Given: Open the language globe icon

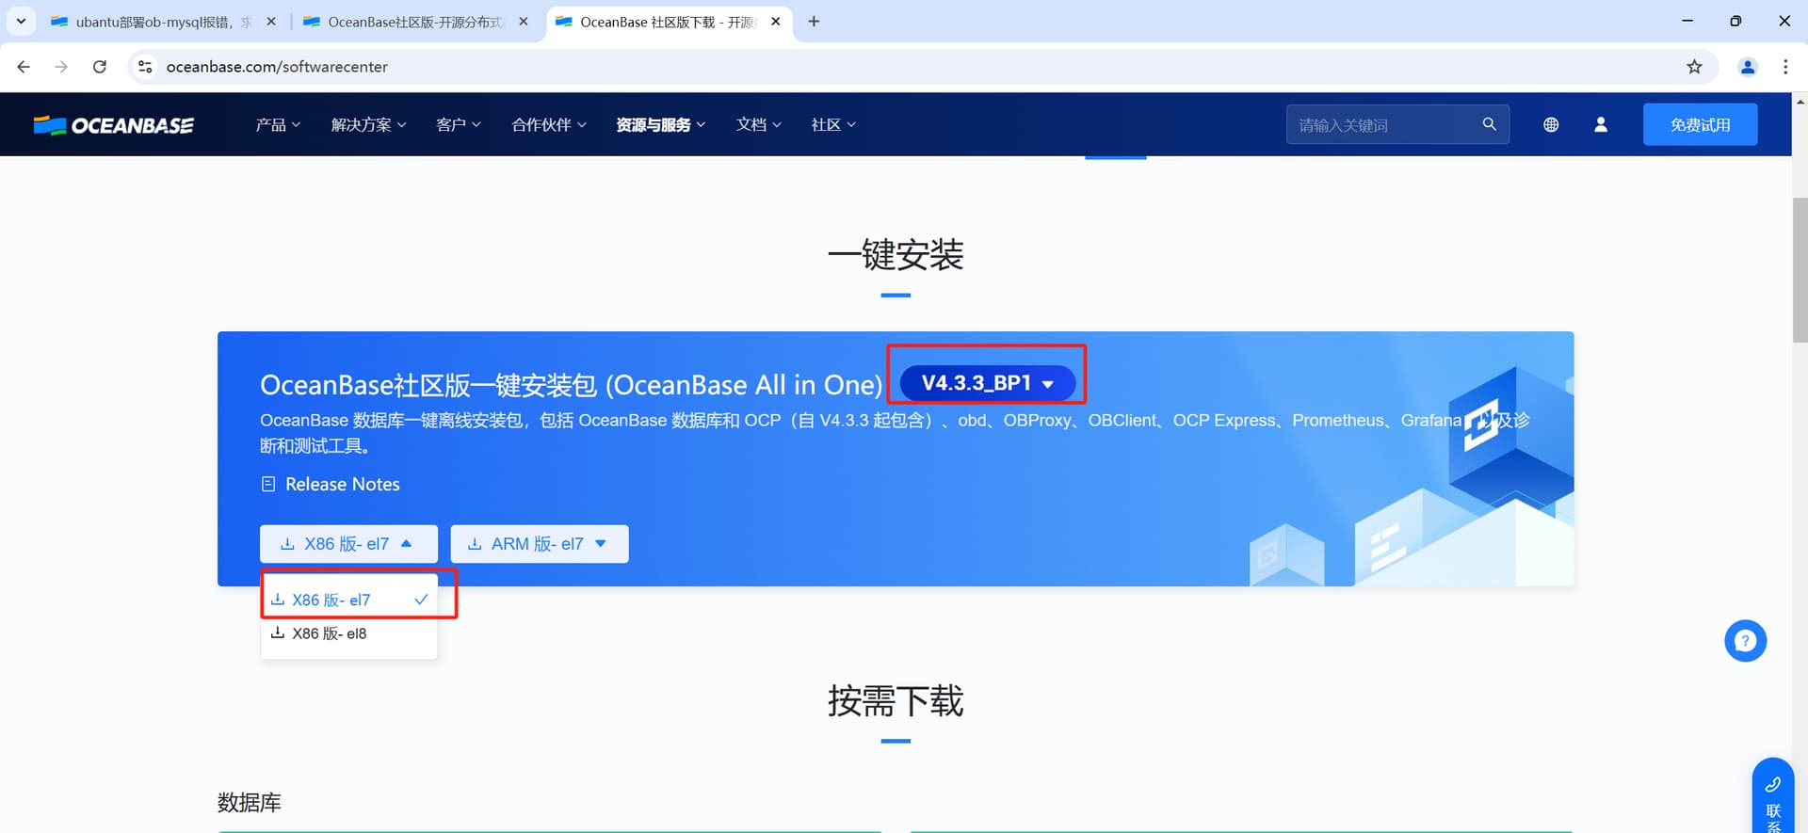Looking at the screenshot, I should [1551, 124].
